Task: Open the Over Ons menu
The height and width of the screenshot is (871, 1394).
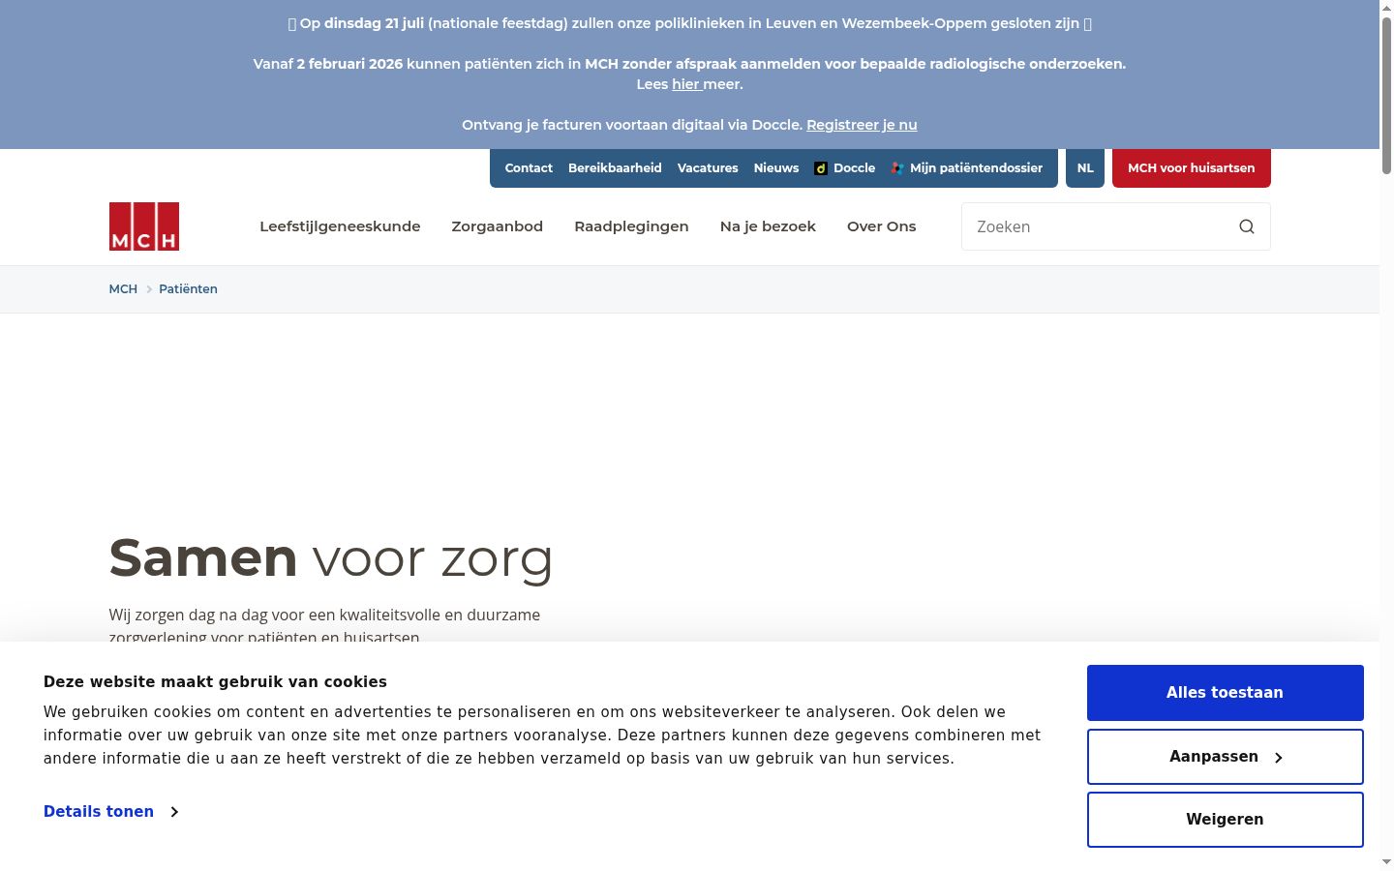Action: tap(881, 226)
